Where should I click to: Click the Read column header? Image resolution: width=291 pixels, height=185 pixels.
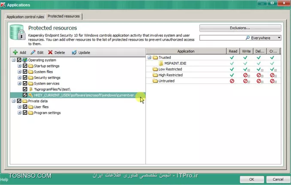coord(233,51)
